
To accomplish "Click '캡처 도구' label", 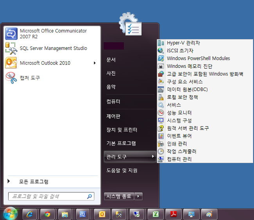I will pyautogui.click(x=30, y=78).
